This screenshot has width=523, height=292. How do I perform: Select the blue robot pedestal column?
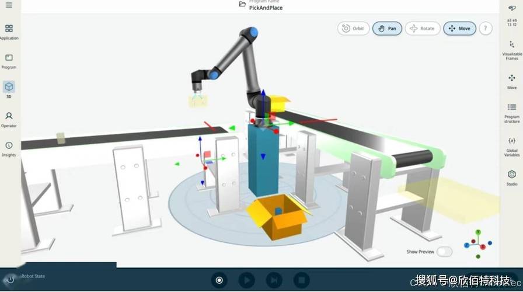[263, 160]
